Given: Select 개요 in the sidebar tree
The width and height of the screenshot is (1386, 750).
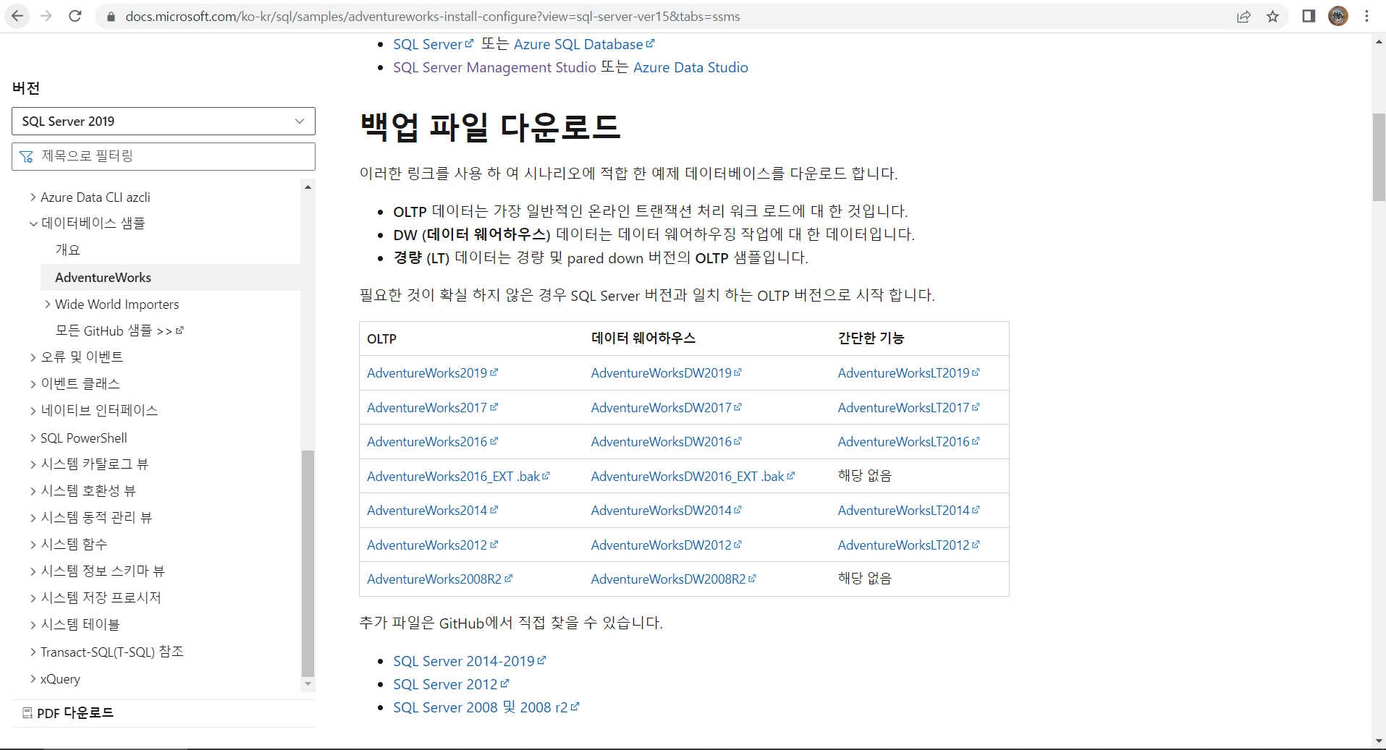Looking at the screenshot, I should (x=67, y=250).
